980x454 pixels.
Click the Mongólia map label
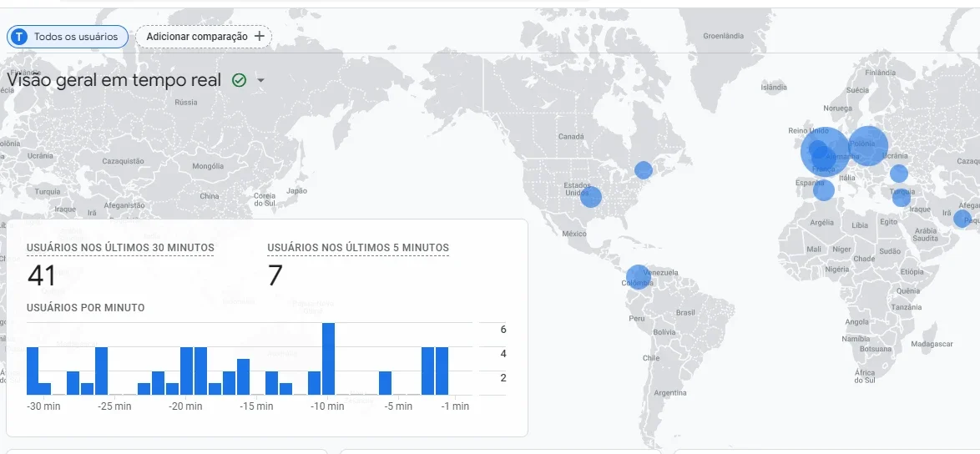click(x=208, y=166)
